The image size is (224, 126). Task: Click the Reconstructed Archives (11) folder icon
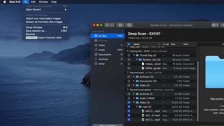tap(137, 77)
